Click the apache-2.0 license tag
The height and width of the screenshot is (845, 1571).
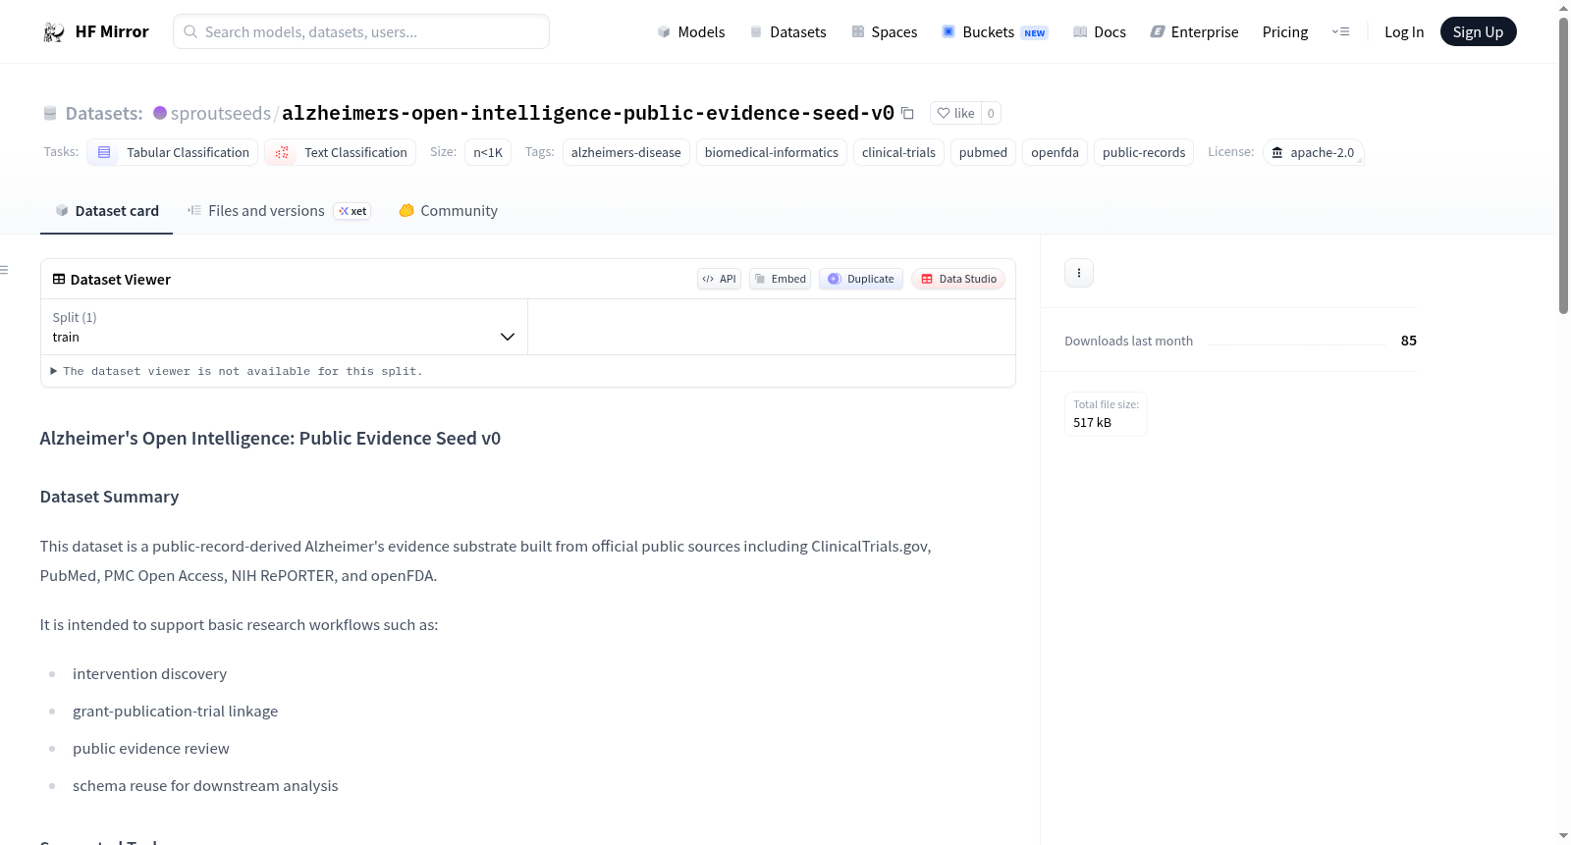(1313, 152)
